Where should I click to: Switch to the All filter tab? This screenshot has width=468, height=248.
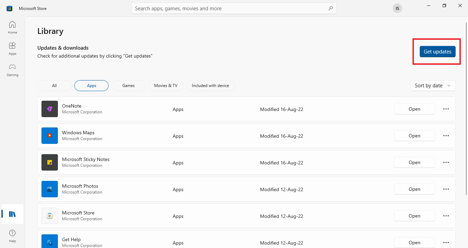54,85
